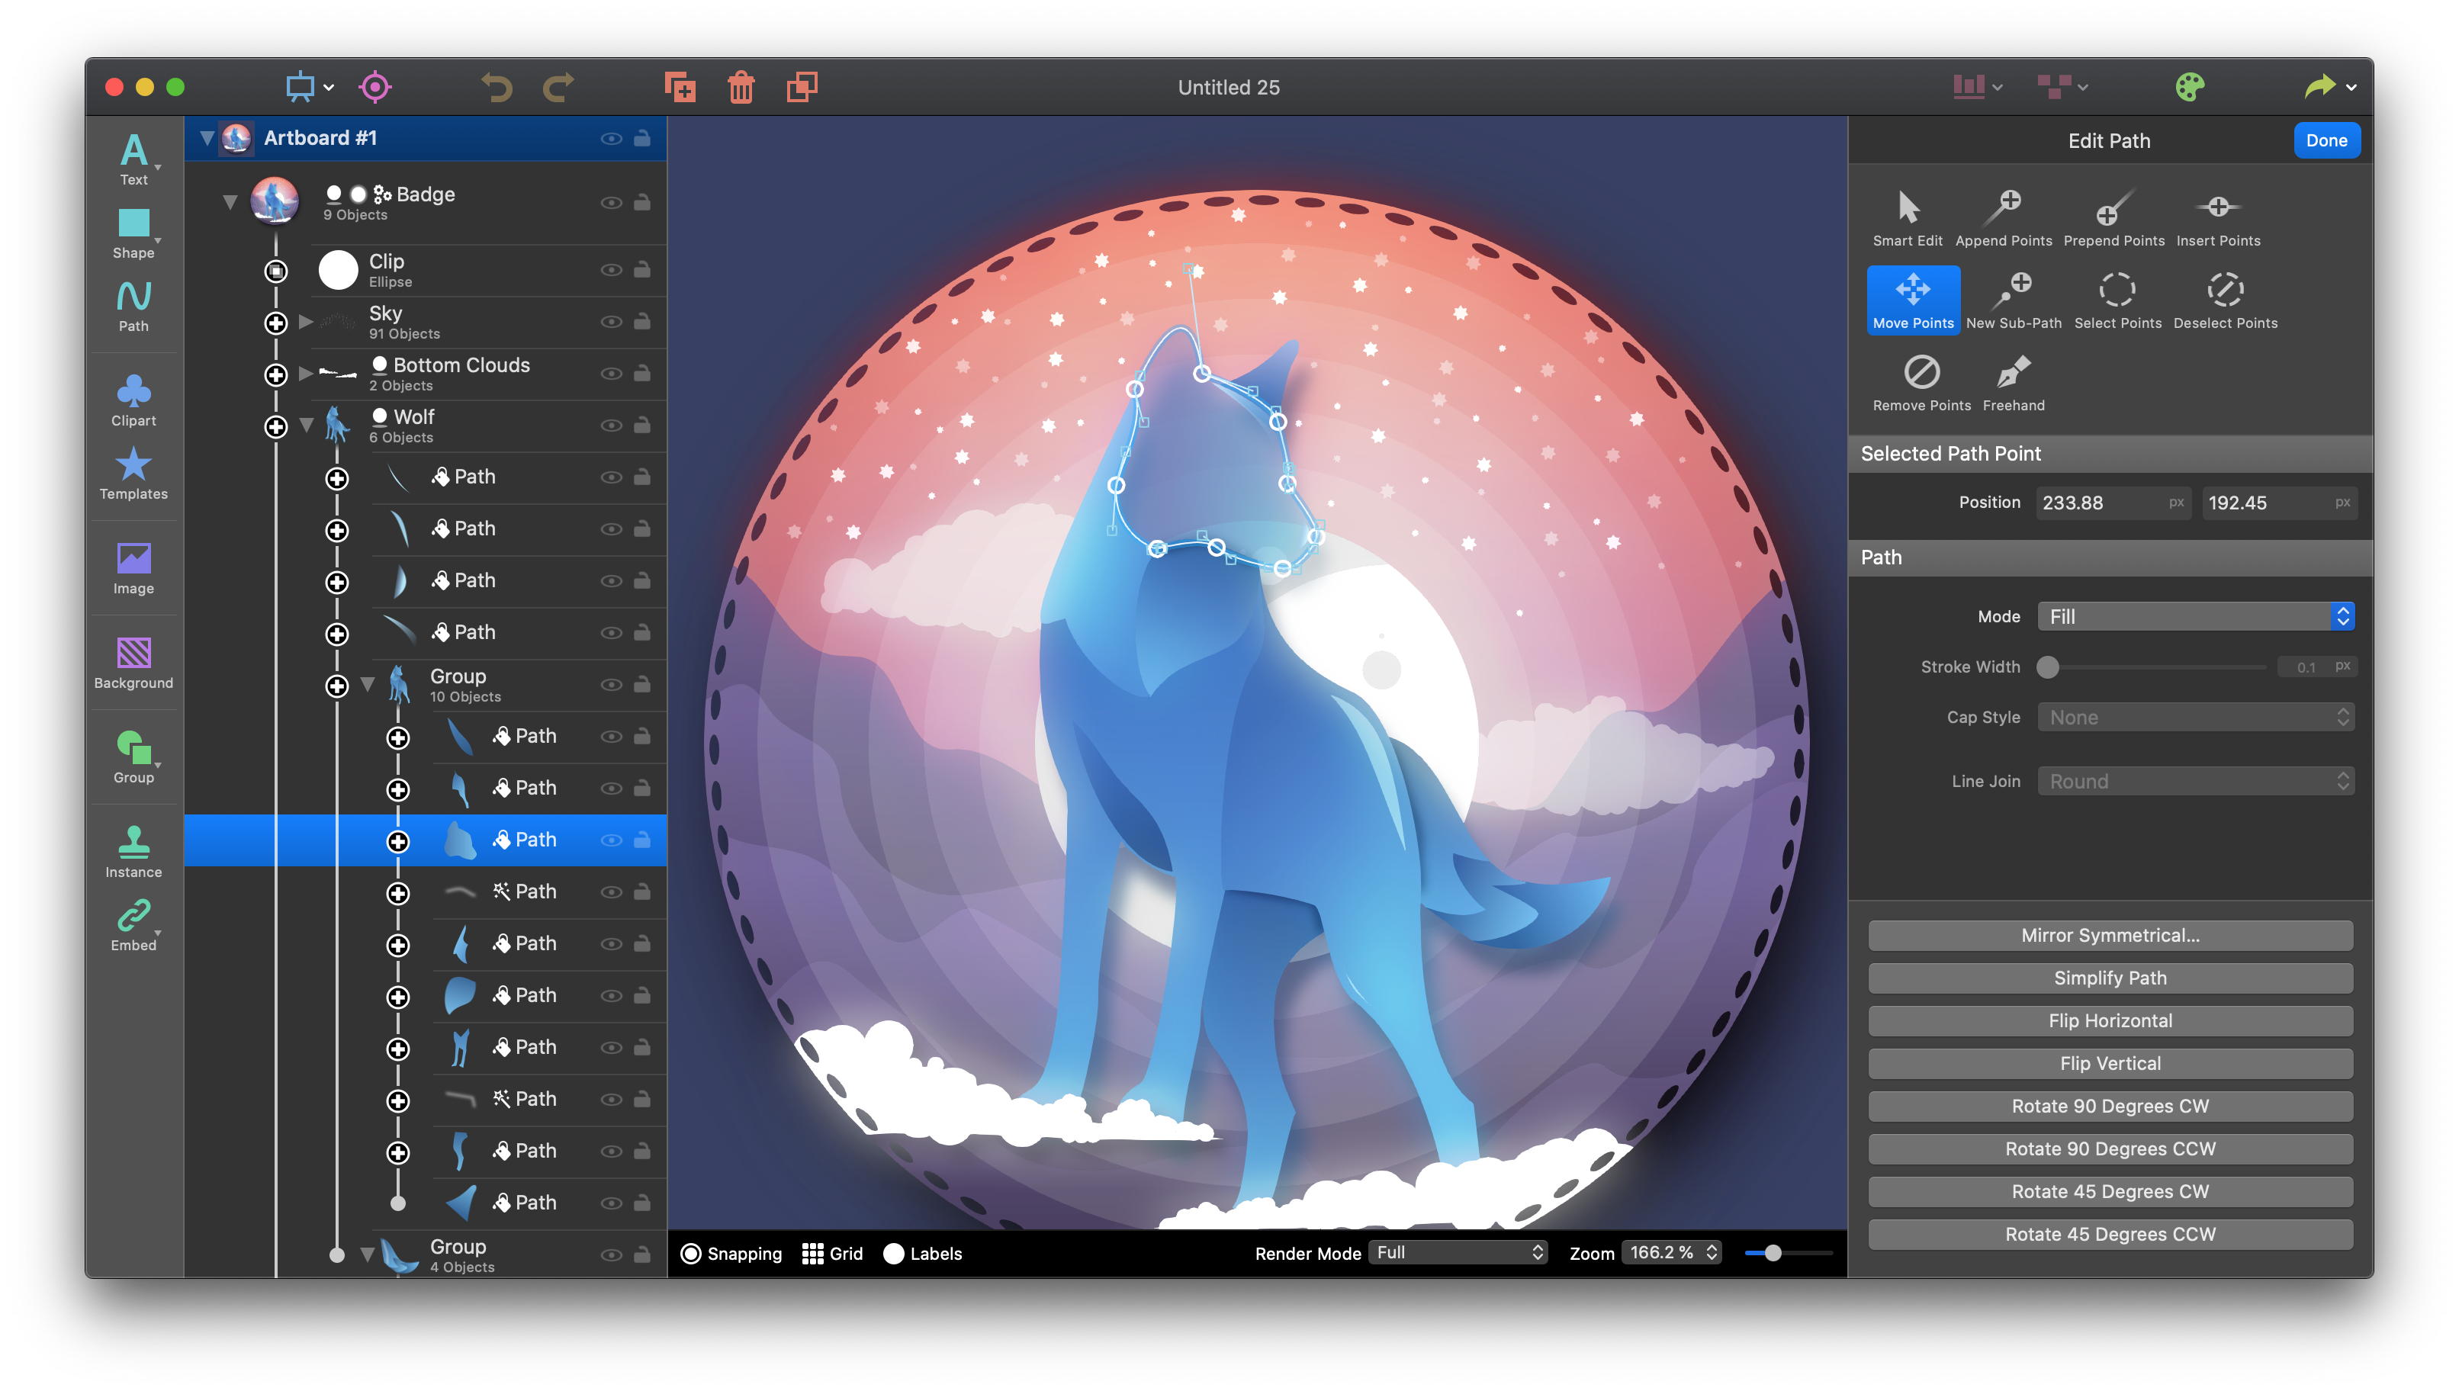Image resolution: width=2459 pixels, height=1391 pixels.
Task: Click the Done button
Action: 2326,140
